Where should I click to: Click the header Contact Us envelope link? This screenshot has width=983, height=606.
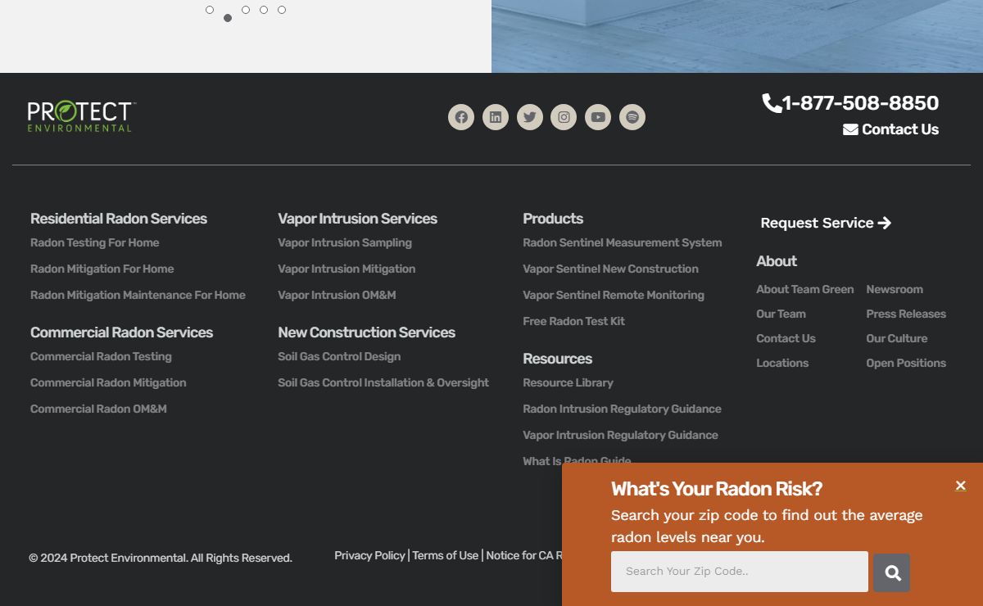click(890, 129)
